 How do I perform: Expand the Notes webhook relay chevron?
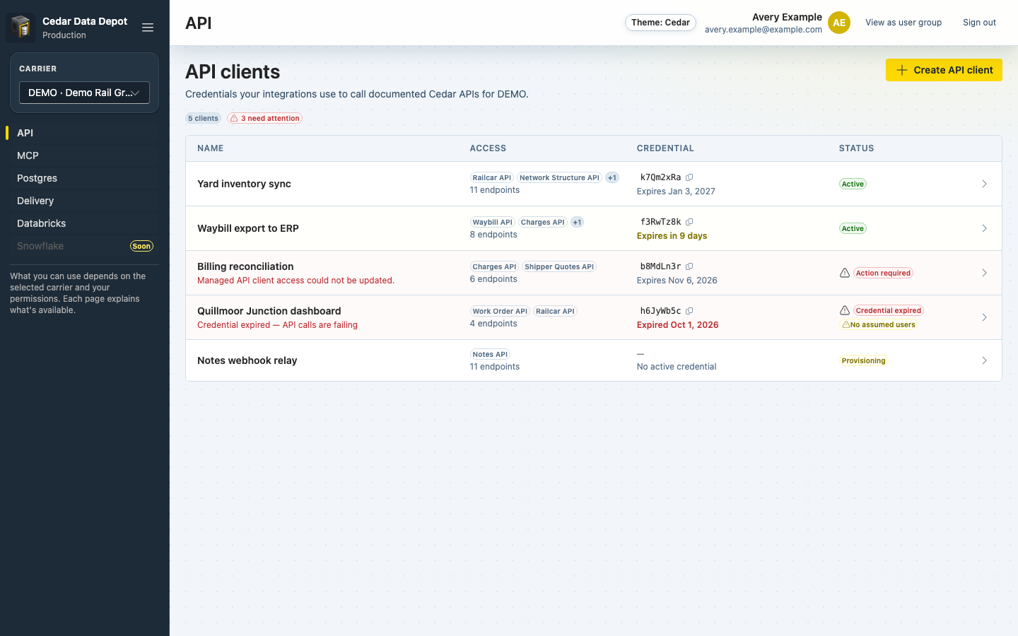[984, 360]
